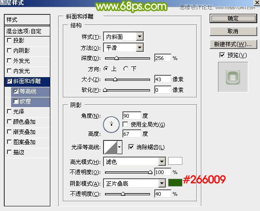The image size is (260, 211).
Task: Uncheck the 等高线 contour checkbox
Action: tap(16, 91)
